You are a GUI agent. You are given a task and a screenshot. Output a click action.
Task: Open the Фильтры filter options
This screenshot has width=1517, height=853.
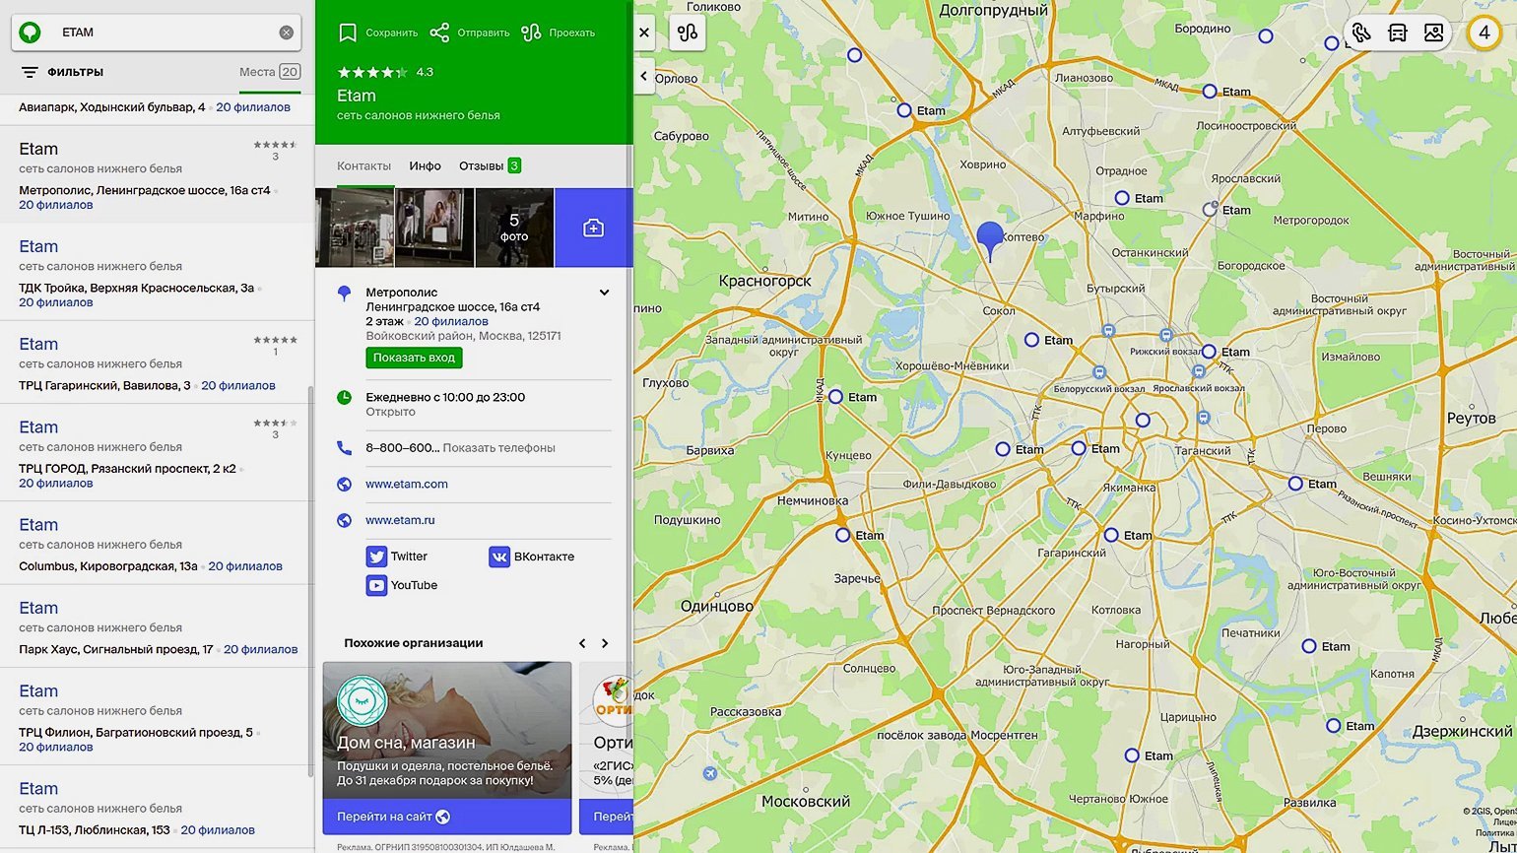[x=62, y=72]
